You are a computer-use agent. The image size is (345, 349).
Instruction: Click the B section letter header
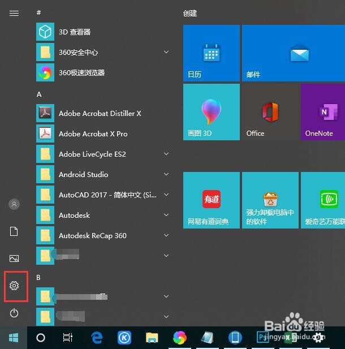tap(38, 278)
